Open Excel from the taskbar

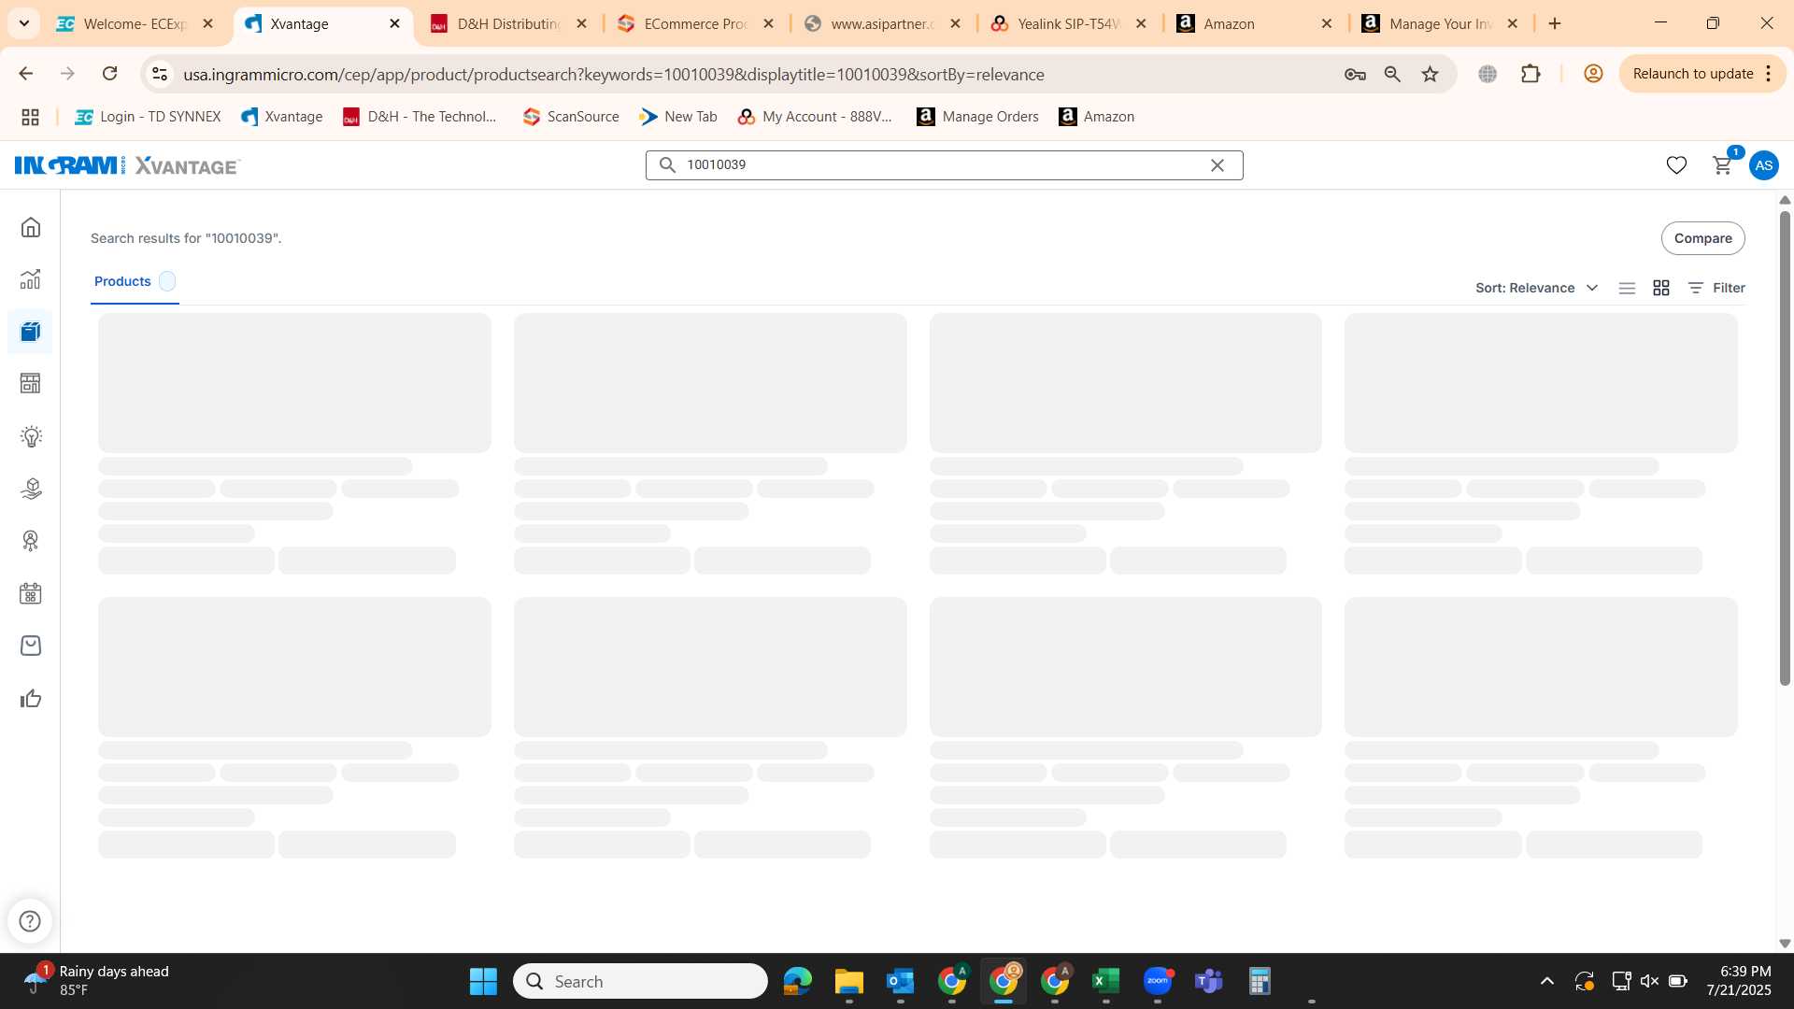coord(1105,981)
